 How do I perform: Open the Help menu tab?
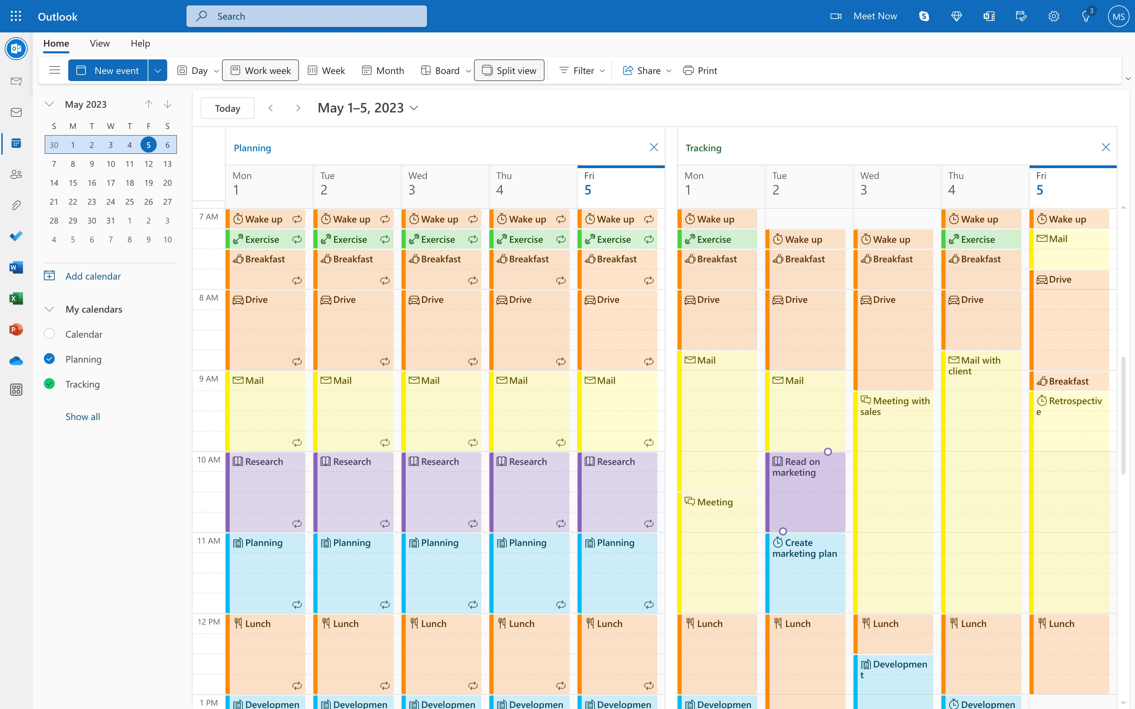[x=140, y=43]
